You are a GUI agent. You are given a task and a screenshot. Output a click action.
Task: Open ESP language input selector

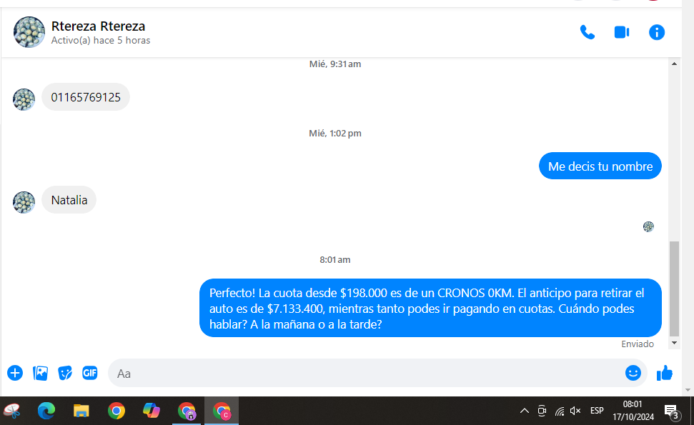[597, 411]
